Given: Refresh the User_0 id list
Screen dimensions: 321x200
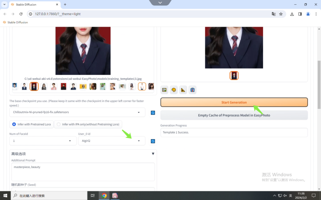Looking at the screenshot, I should pos(153,141).
